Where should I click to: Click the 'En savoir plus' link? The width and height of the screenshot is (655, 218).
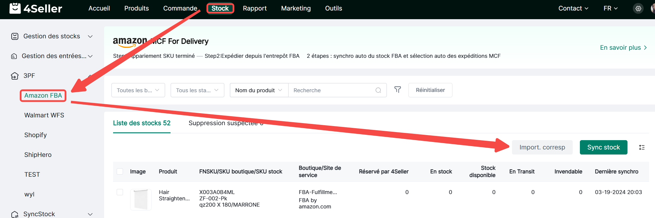[x=623, y=48]
